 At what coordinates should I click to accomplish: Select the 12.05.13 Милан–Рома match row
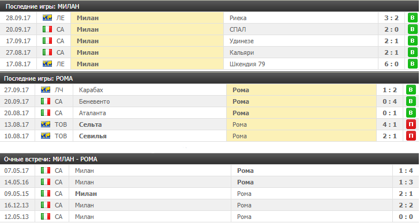[x=209, y=217]
